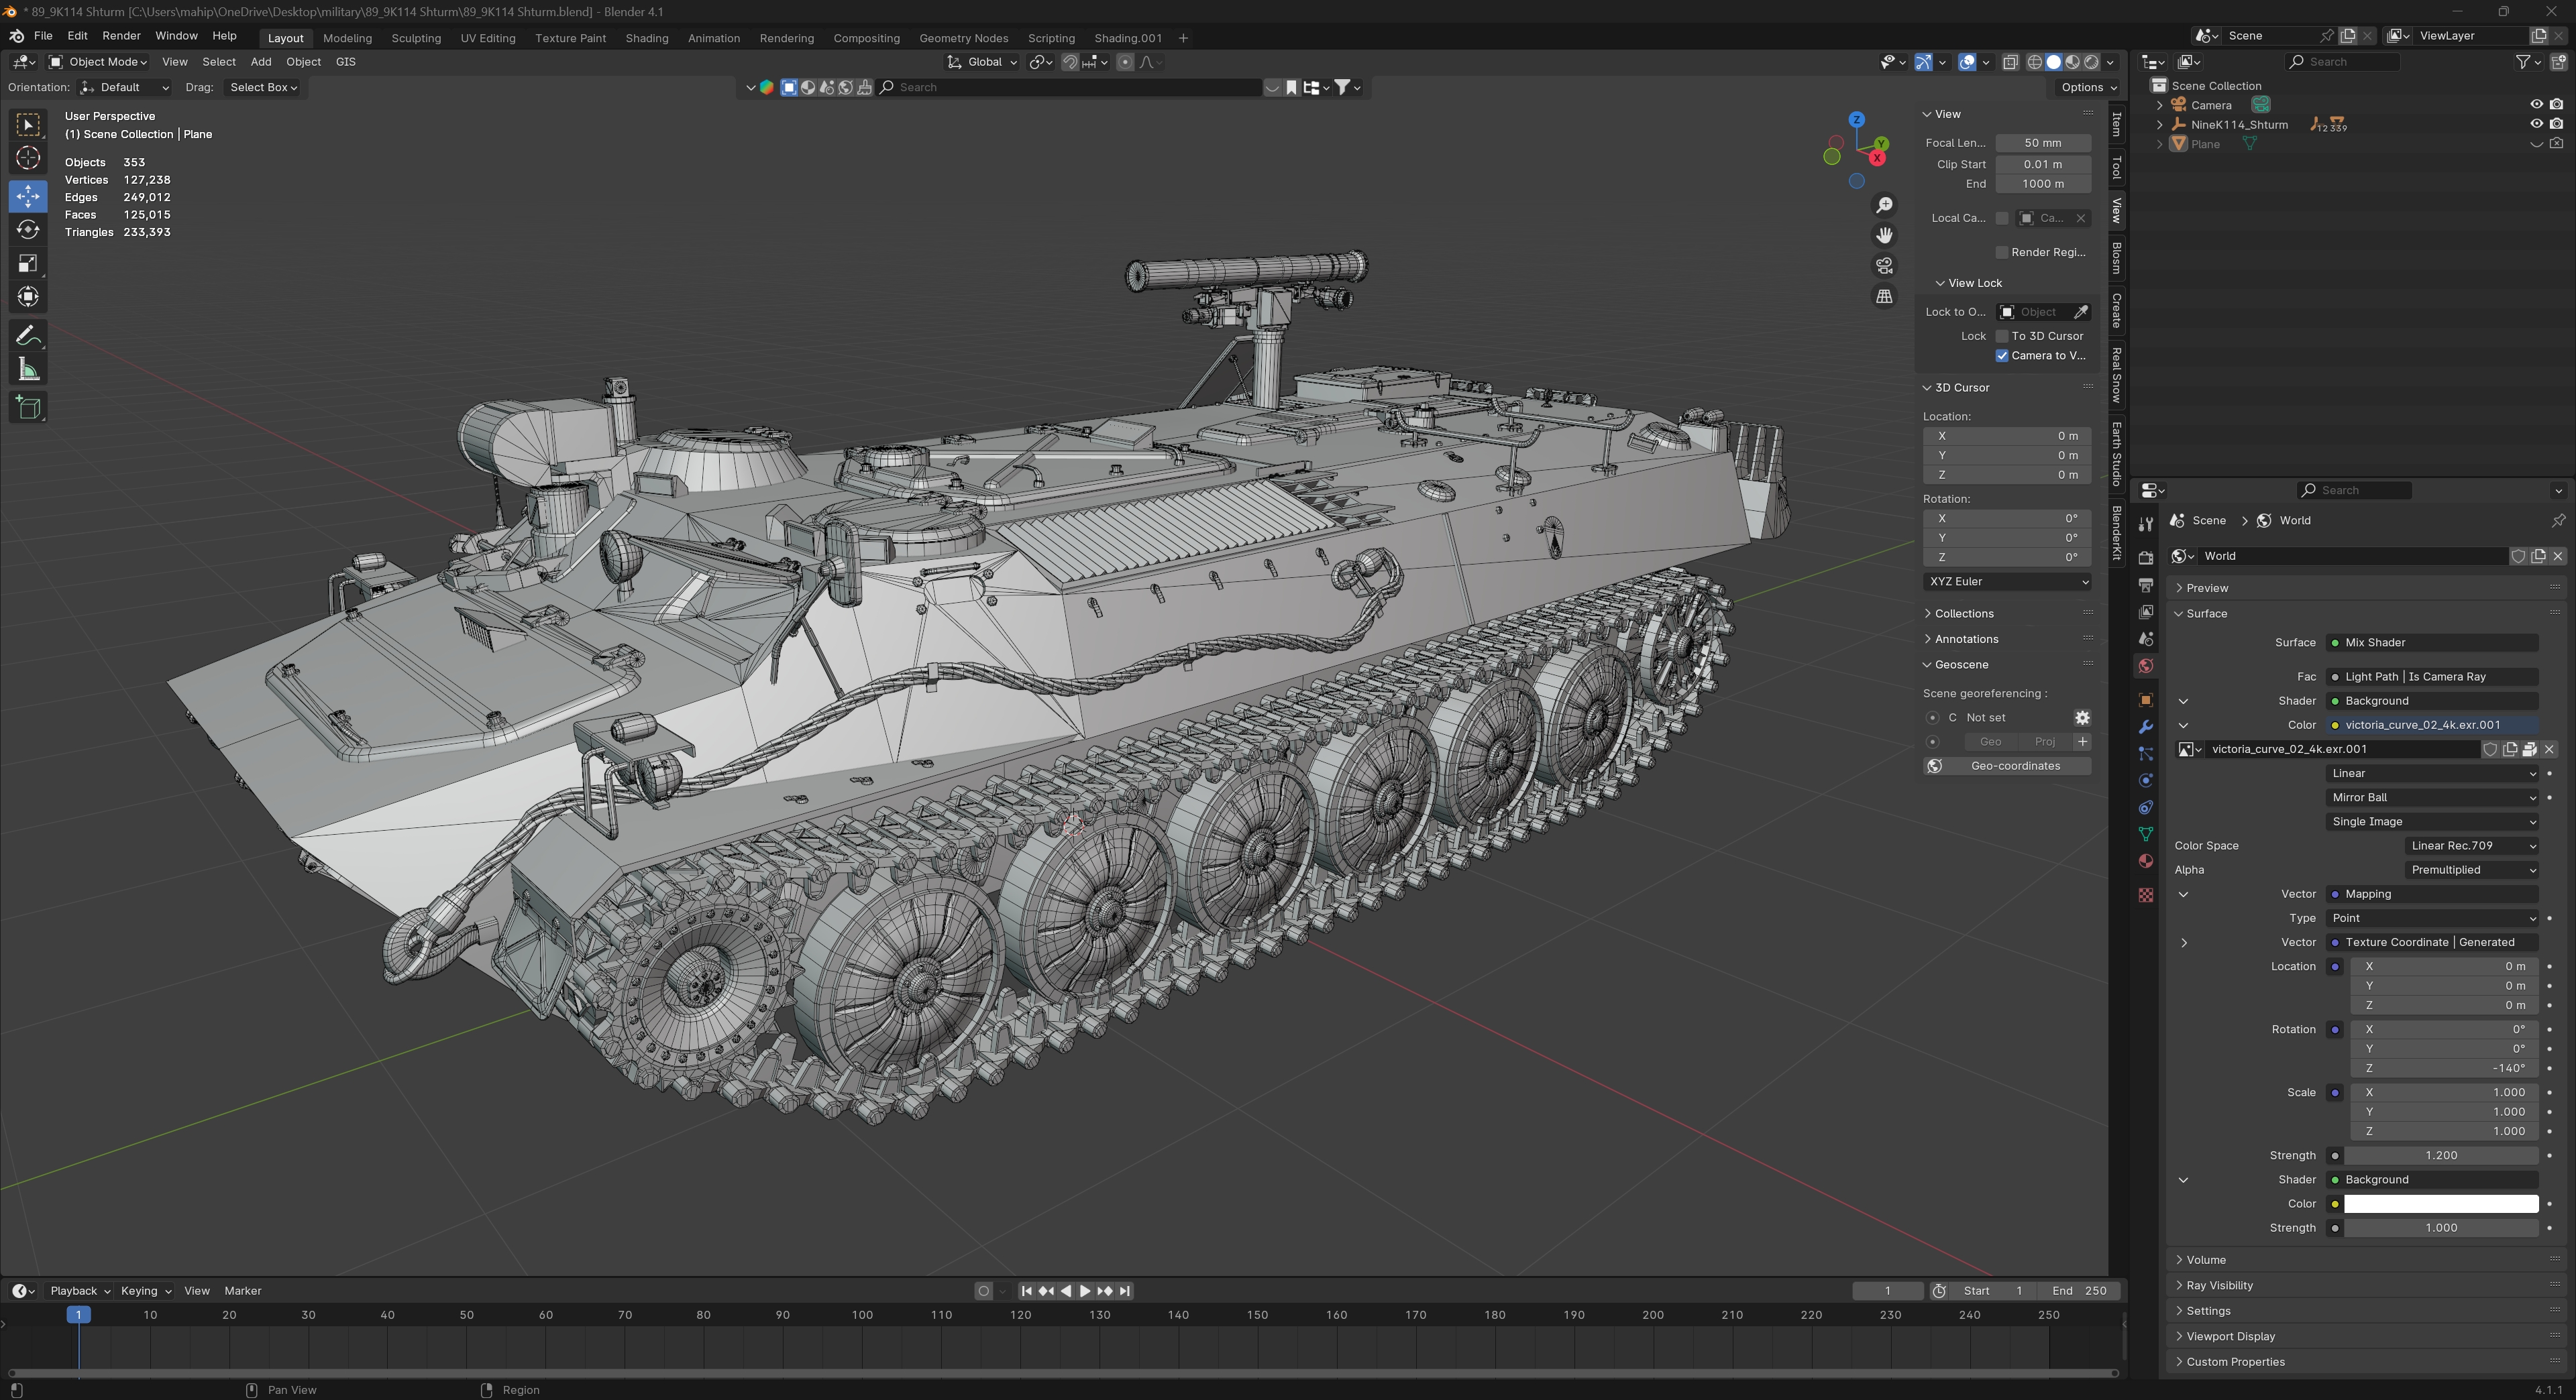Open the Color Space Linear Rec.709 dropdown
This screenshot has width=2576, height=1400.
coord(2471,845)
